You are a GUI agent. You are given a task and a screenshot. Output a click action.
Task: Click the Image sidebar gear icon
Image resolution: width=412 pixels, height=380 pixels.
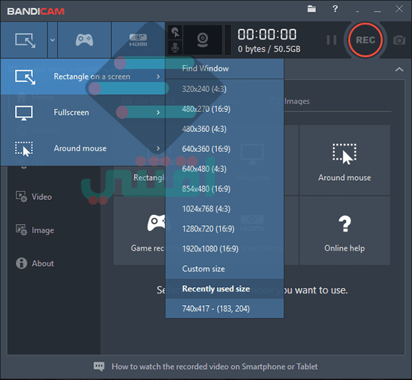[x=21, y=230]
